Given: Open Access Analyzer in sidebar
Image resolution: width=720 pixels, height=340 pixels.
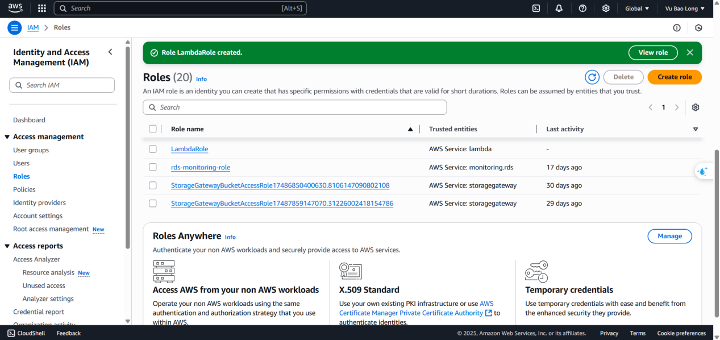Looking at the screenshot, I should coord(36,259).
